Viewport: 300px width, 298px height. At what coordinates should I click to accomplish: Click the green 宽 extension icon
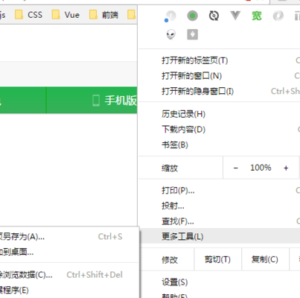[x=257, y=16]
